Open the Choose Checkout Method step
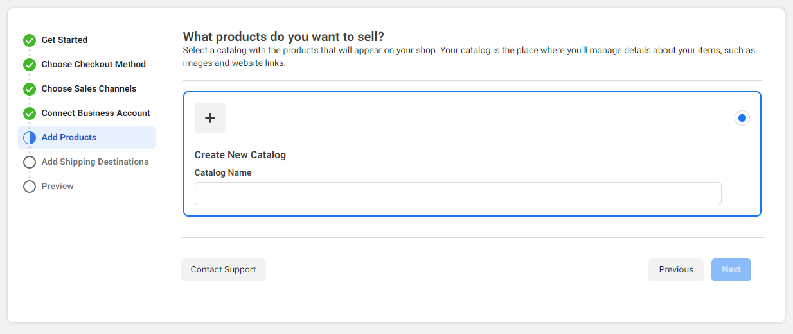This screenshot has width=793, height=334. pos(93,64)
